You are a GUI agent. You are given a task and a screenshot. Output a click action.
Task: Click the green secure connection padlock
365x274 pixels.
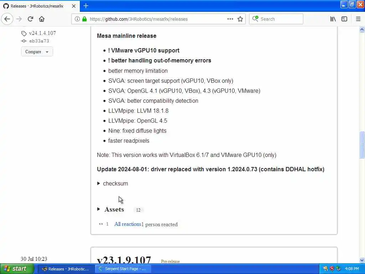coord(84,19)
